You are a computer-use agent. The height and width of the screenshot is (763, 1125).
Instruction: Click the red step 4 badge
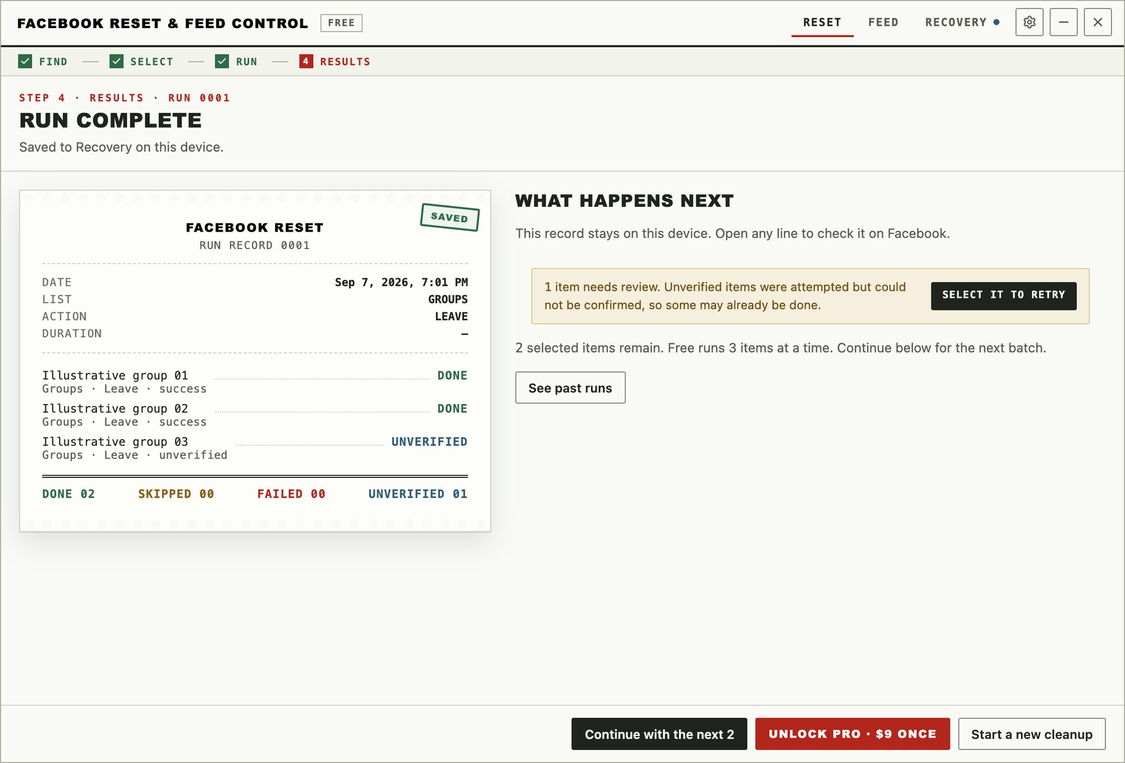tap(306, 61)
